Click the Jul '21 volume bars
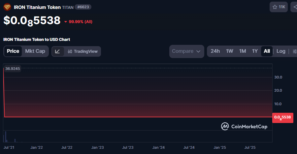 tap(5, 137)
